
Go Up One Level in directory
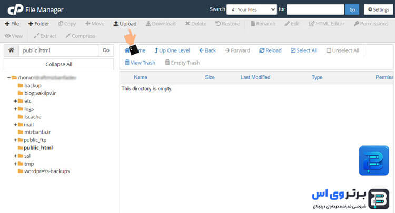(172, 50)
